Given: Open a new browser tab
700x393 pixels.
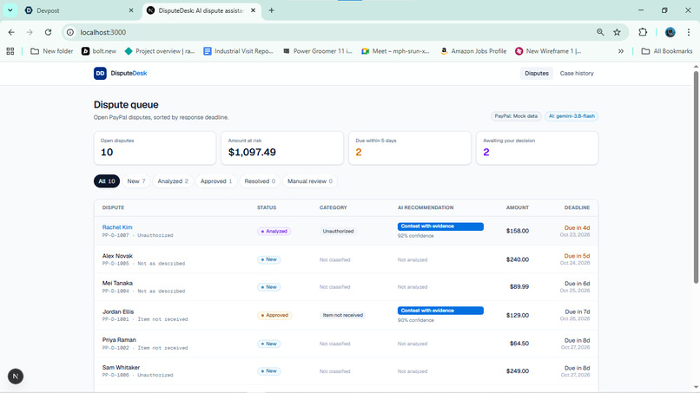Looking at the screenshot, I should coord(272,10).
